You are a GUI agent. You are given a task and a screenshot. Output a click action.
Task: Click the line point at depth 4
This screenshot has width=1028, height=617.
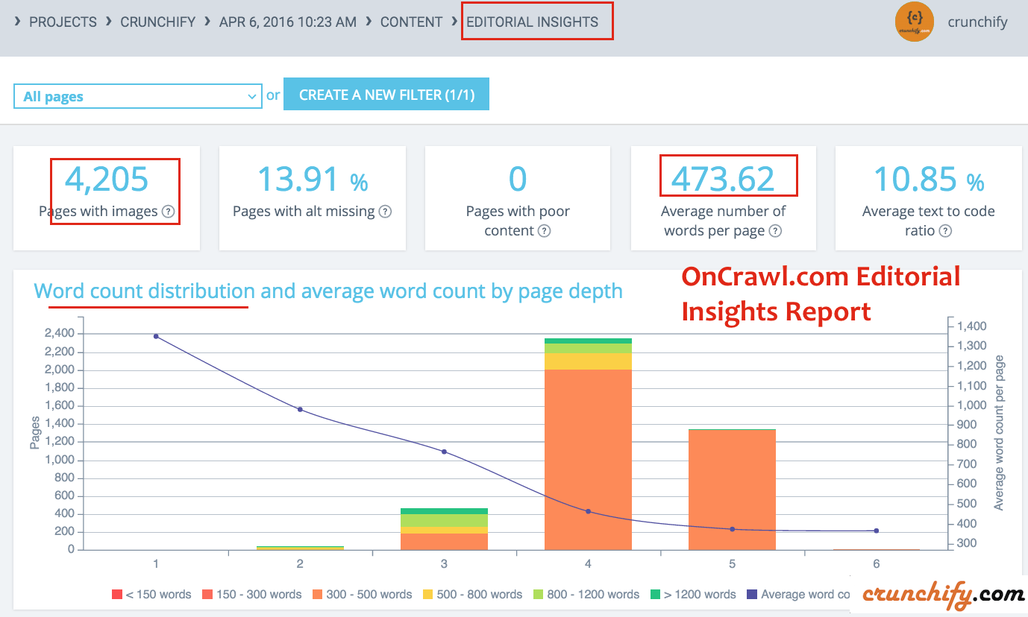click(588, 511)
